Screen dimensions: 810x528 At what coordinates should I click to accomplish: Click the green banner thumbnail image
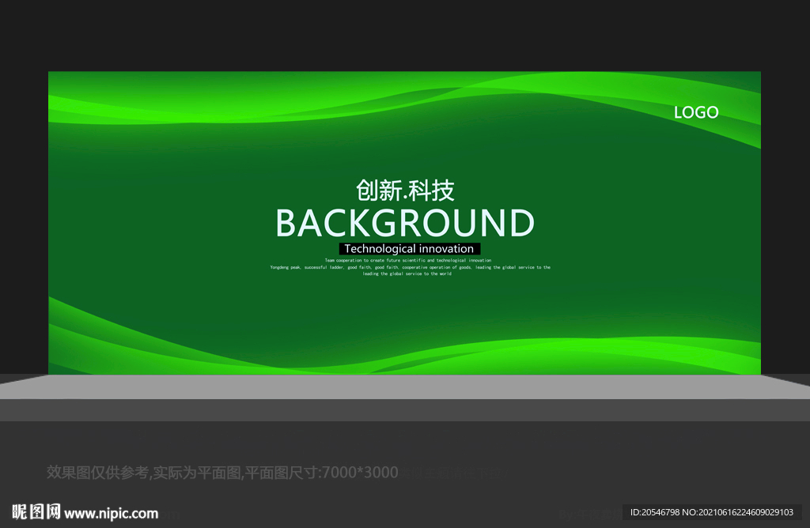pyautogui.click(x=404, y=223)
